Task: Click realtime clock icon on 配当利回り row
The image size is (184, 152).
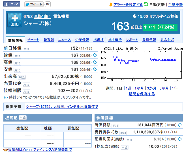Action: [x=180, y=139]
